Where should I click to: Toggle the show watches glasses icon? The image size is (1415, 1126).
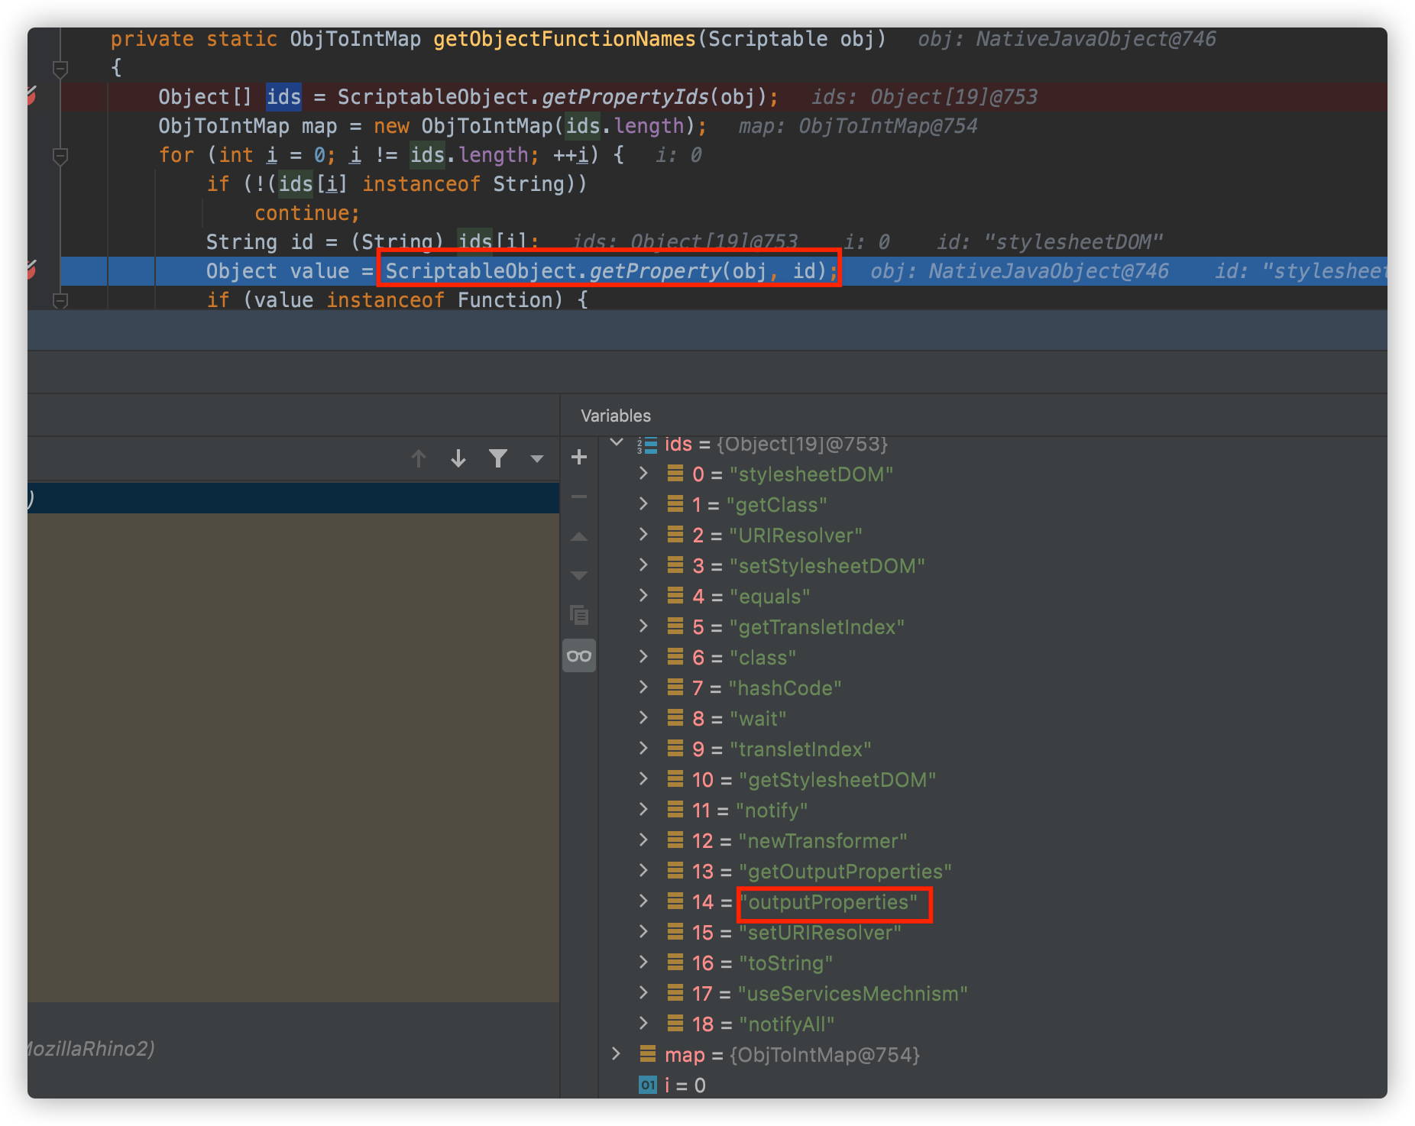(x=579, y=655)
